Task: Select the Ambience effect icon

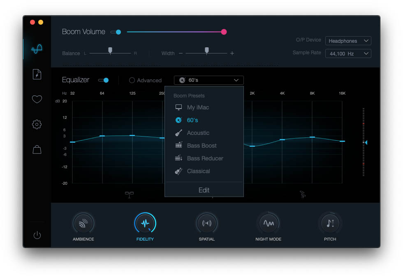Action: (83, 223)
